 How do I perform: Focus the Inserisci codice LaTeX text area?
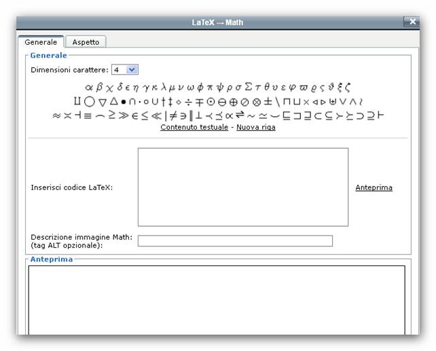pyautogui.click(x=243, y=187)
